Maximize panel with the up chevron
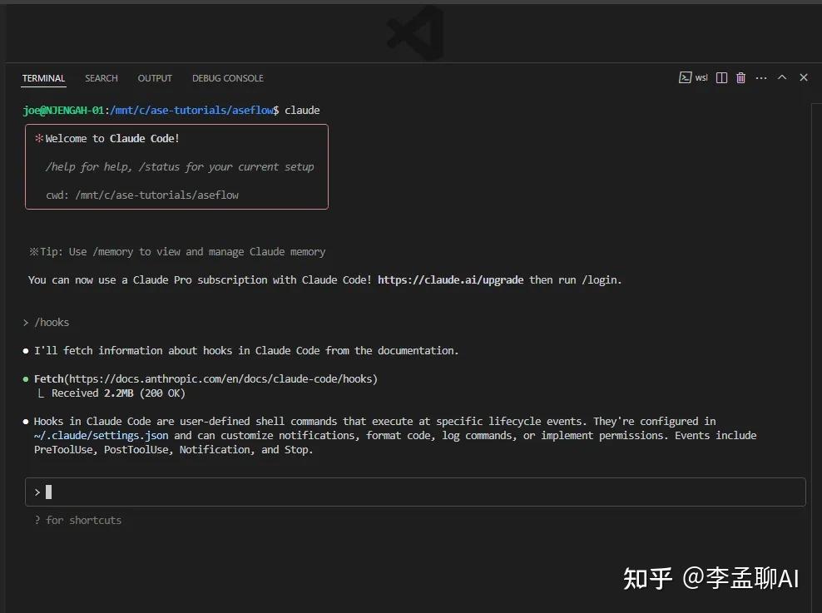Screen dimensions: 822x613 (x=781, y=77)
